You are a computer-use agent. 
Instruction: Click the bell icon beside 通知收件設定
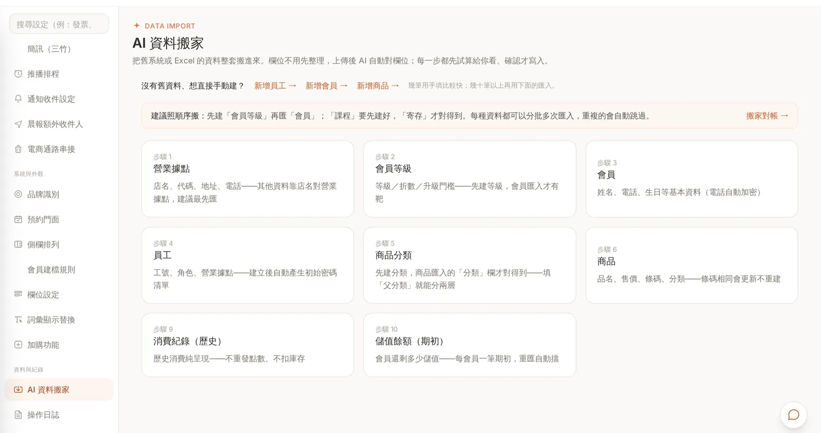tap(18, 99)
